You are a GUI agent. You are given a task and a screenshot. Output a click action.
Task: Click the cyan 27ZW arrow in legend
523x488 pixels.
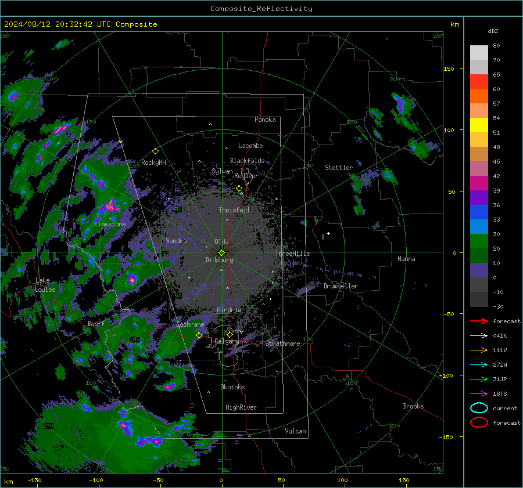(479, 365)
